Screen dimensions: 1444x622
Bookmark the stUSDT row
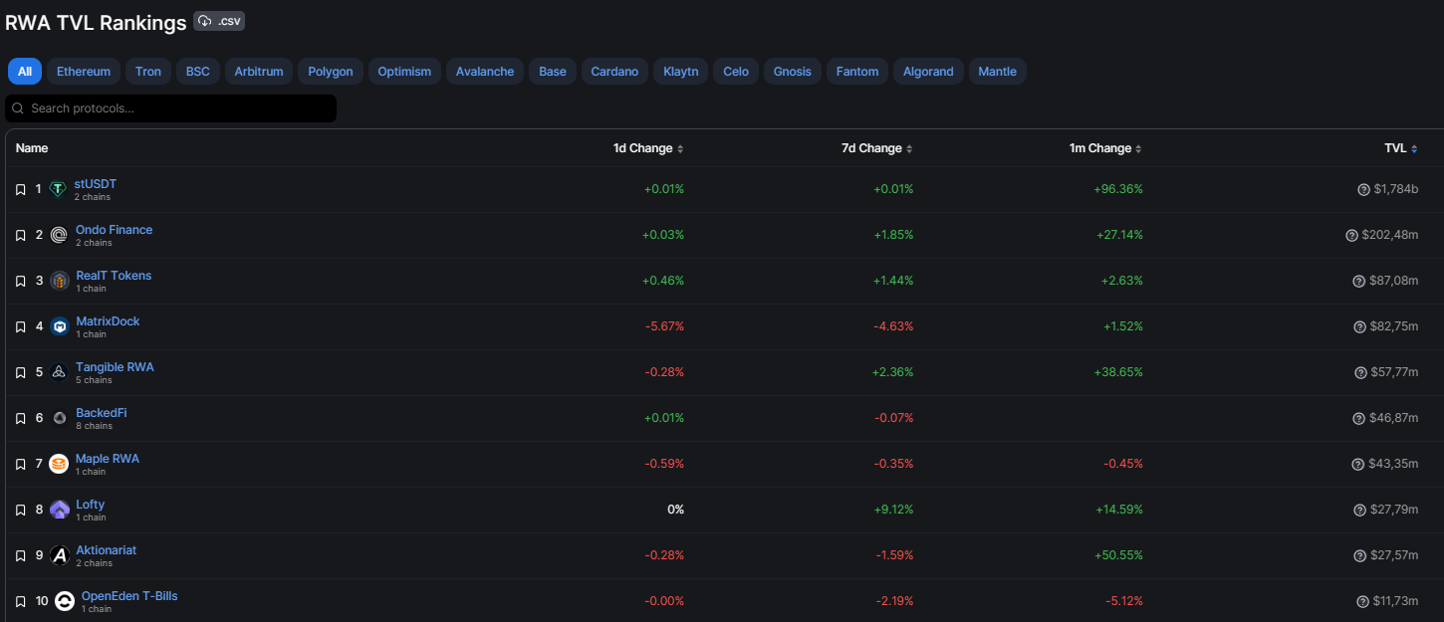(20, 189)
